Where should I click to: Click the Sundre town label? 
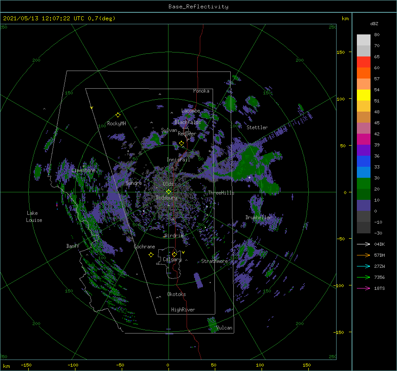[x=134, y=183]
